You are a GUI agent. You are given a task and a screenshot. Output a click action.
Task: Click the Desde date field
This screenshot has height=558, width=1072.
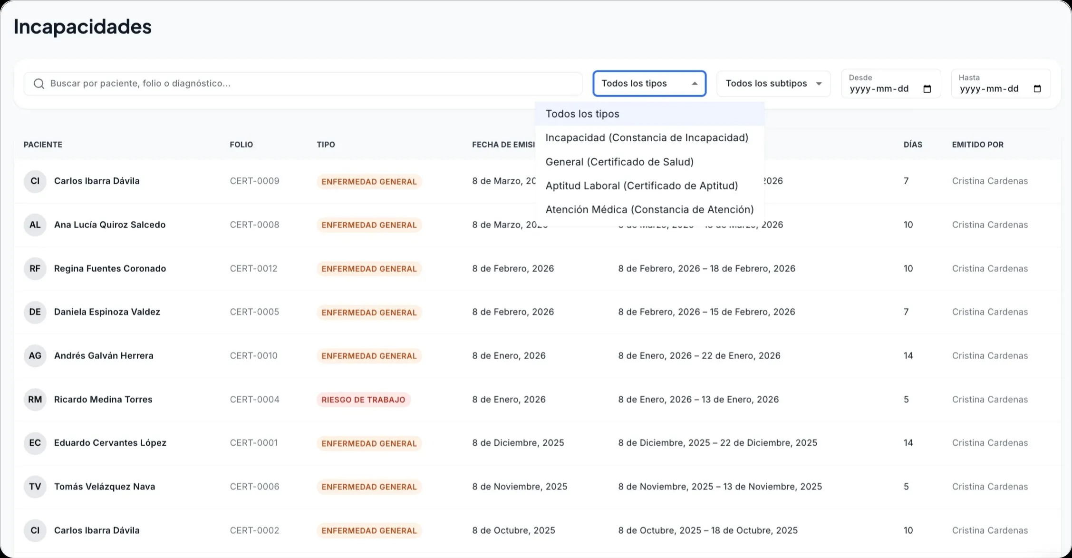(x=879, y=89)
